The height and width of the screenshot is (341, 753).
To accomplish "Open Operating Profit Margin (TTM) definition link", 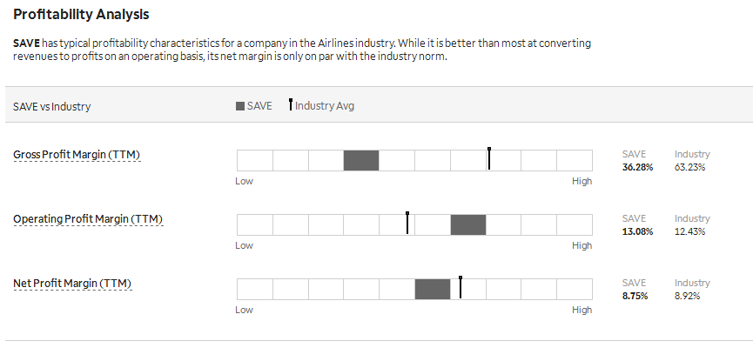I will click(88, 219).
